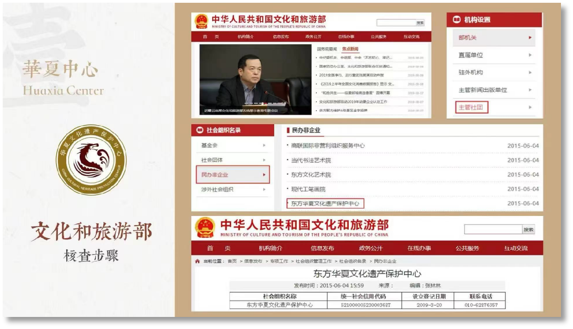Click 信息发布 in the breadcrumb trail
The width and height of the screenshot is (573, 329).
(253, 261)
